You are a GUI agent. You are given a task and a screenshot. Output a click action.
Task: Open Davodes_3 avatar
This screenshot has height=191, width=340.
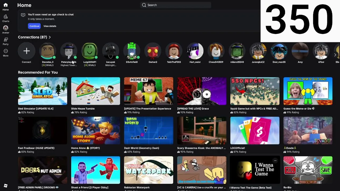48,51
